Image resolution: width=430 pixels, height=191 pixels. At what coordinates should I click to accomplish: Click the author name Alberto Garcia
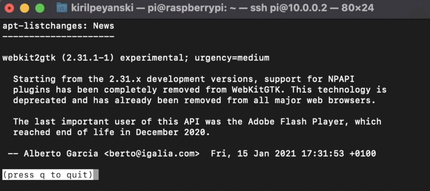point(61,154)
